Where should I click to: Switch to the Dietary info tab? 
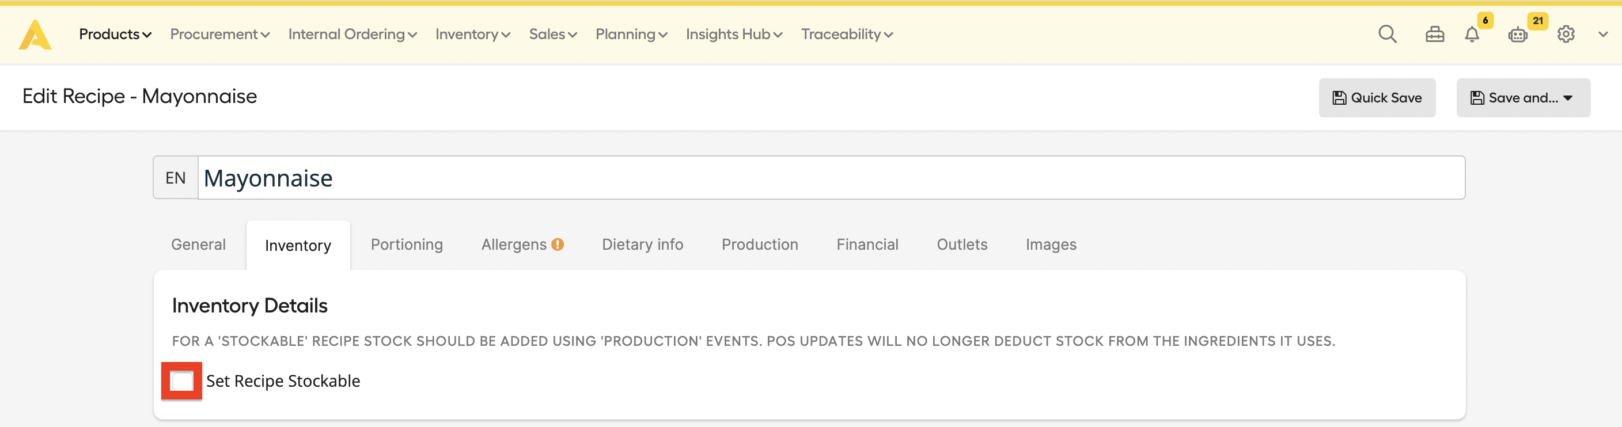click(x=642, y=245)
